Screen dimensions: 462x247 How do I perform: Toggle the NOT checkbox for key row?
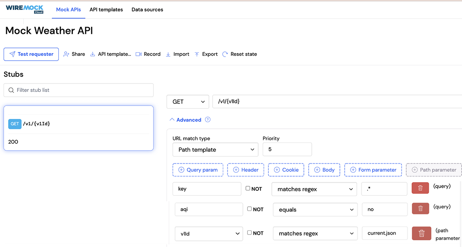[248, 189]
